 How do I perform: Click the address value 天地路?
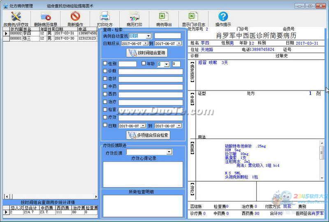tap(207, 49)
